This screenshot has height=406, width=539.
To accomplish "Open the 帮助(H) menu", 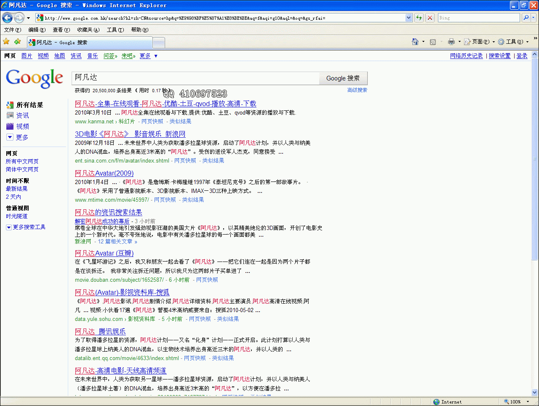I will pyautogui.click(x=140, y=30).
